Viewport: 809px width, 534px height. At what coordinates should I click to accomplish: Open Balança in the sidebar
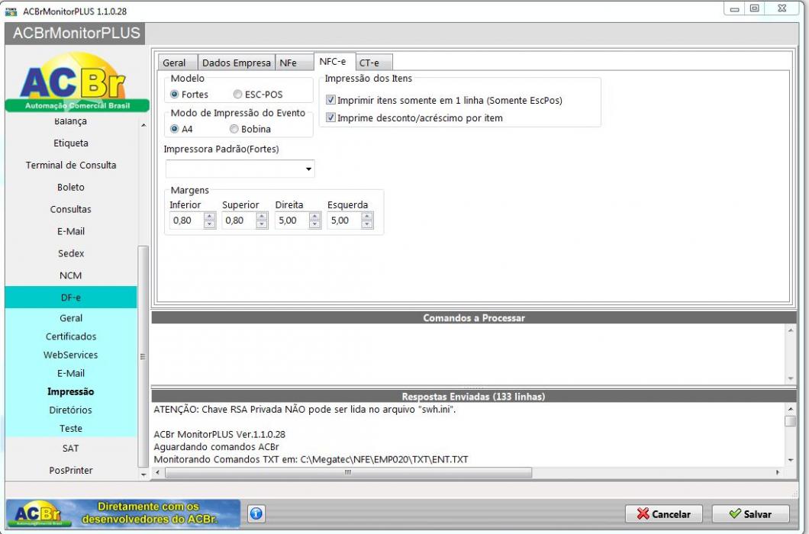pos(71,121)
